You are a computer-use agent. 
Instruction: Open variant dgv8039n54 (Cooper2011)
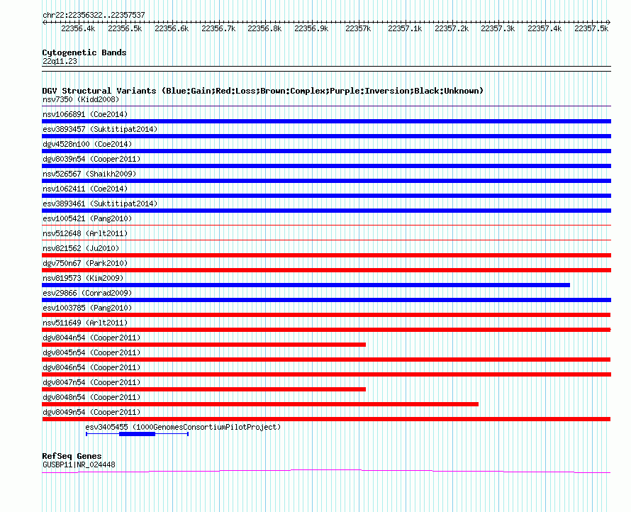(91, 159)
